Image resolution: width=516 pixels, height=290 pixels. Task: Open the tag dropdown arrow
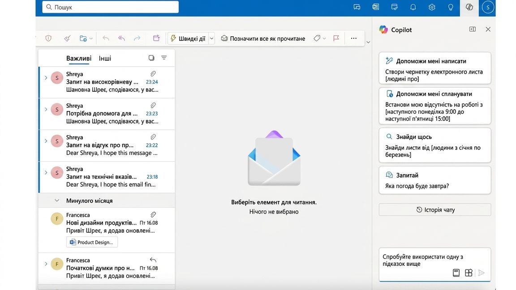324,38
